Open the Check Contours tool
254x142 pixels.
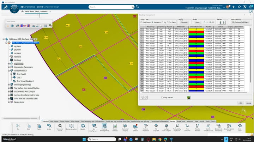click(x=115, y=126)
